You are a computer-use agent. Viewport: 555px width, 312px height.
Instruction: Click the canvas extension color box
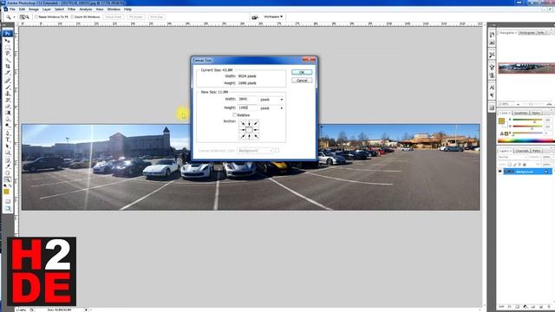pyautogui.click(x=277, y=151)
